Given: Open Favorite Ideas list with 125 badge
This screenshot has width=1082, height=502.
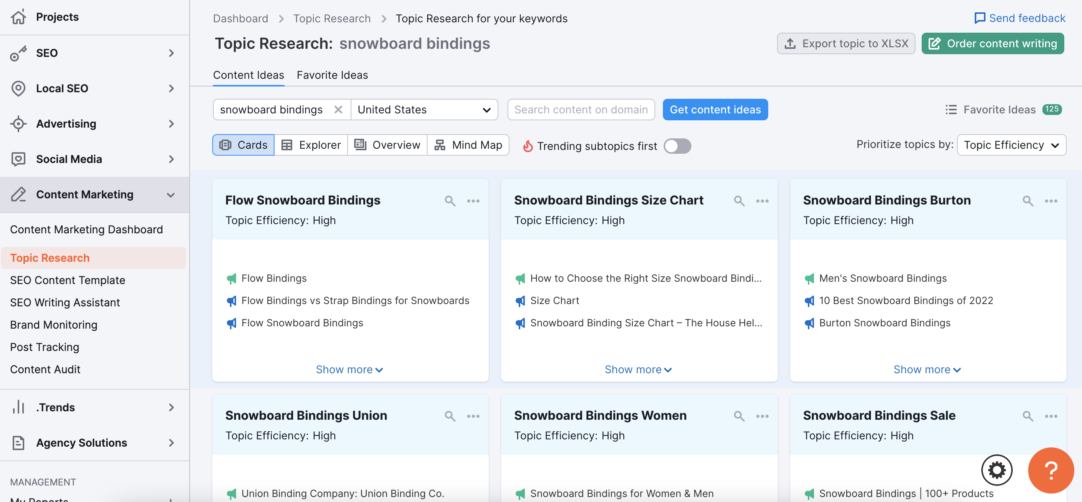Looking at the screenshot, I should tap(1003, 110).
